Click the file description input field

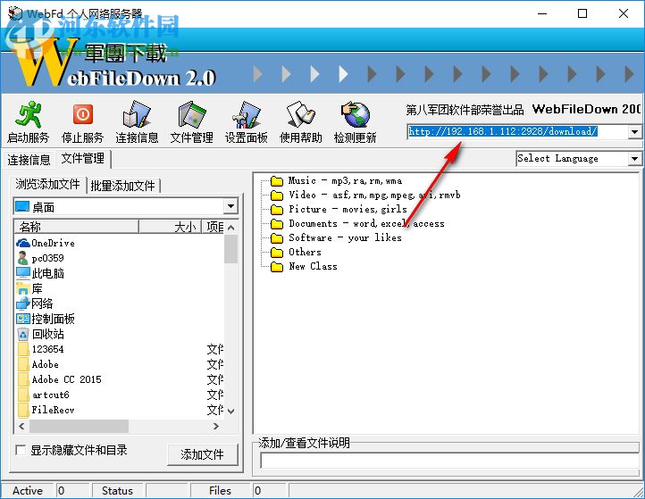(449, 461)
